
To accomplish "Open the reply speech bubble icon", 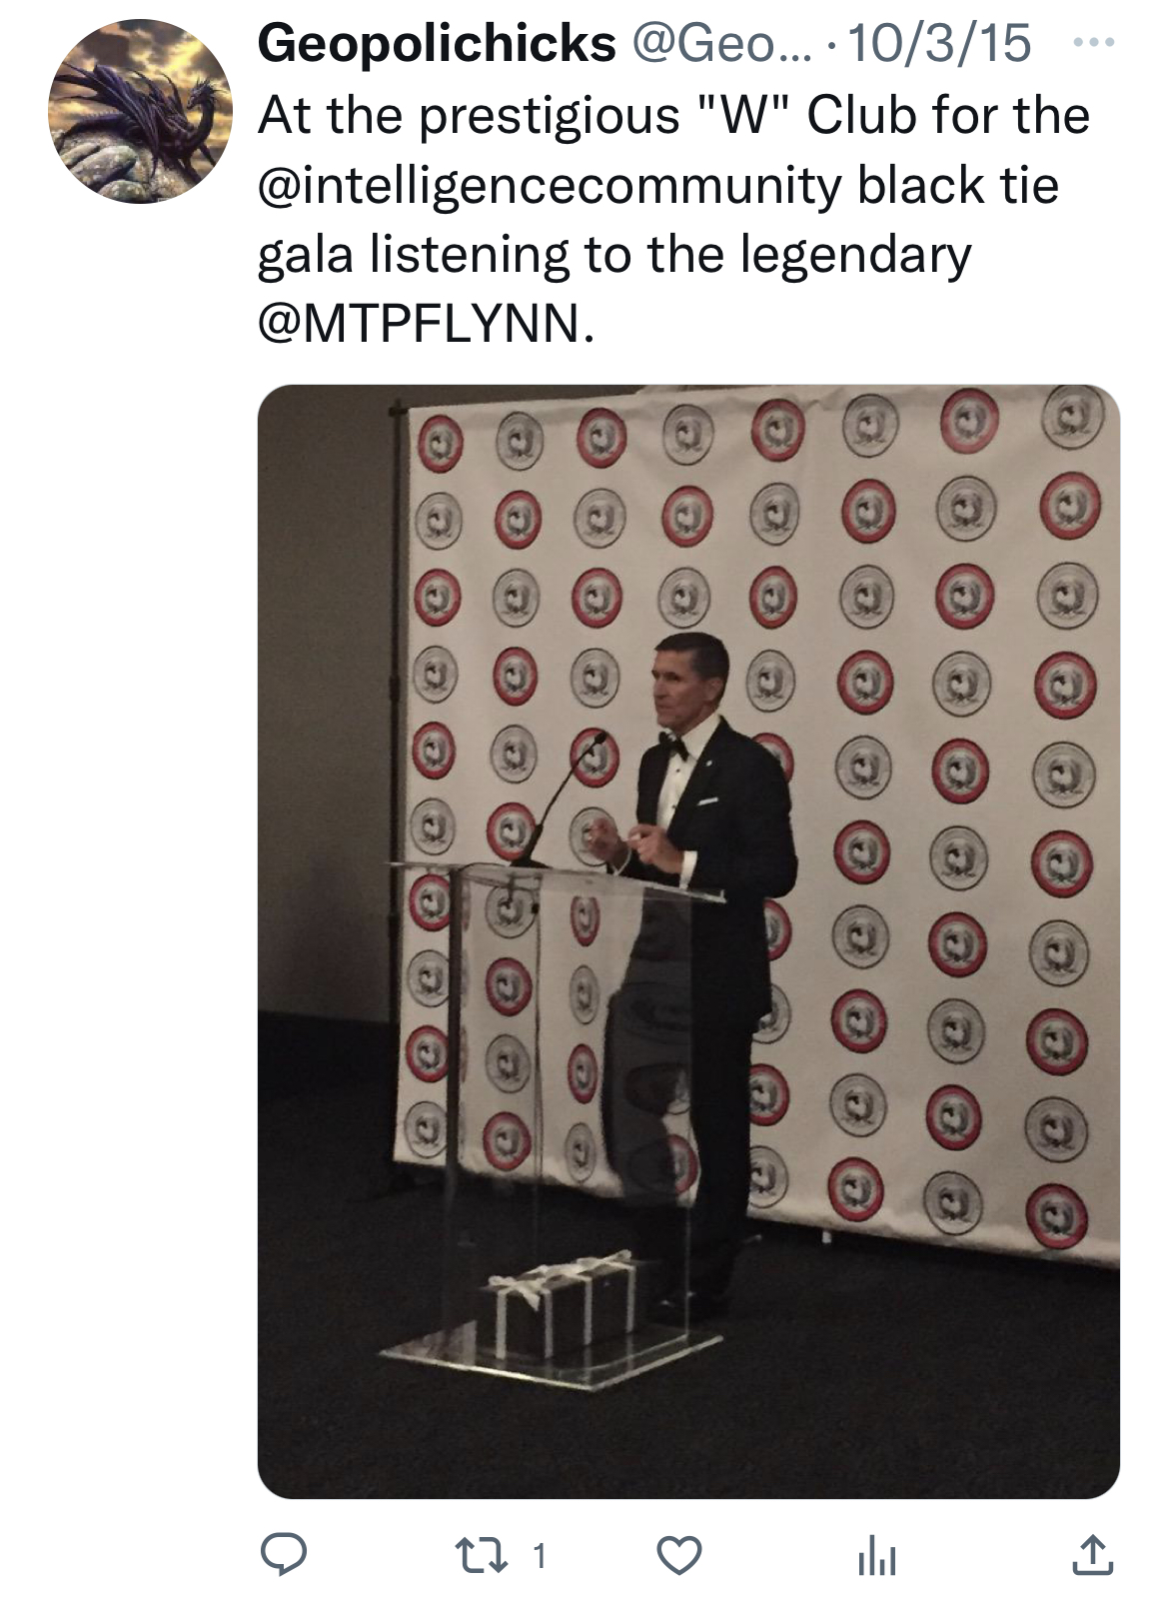I will tap(284, 1555).
